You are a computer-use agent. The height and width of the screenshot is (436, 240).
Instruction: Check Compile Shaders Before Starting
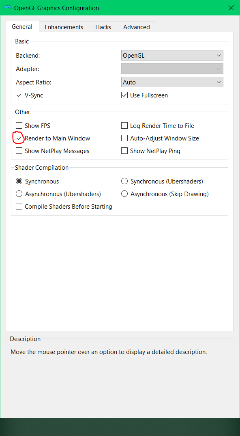19,207
